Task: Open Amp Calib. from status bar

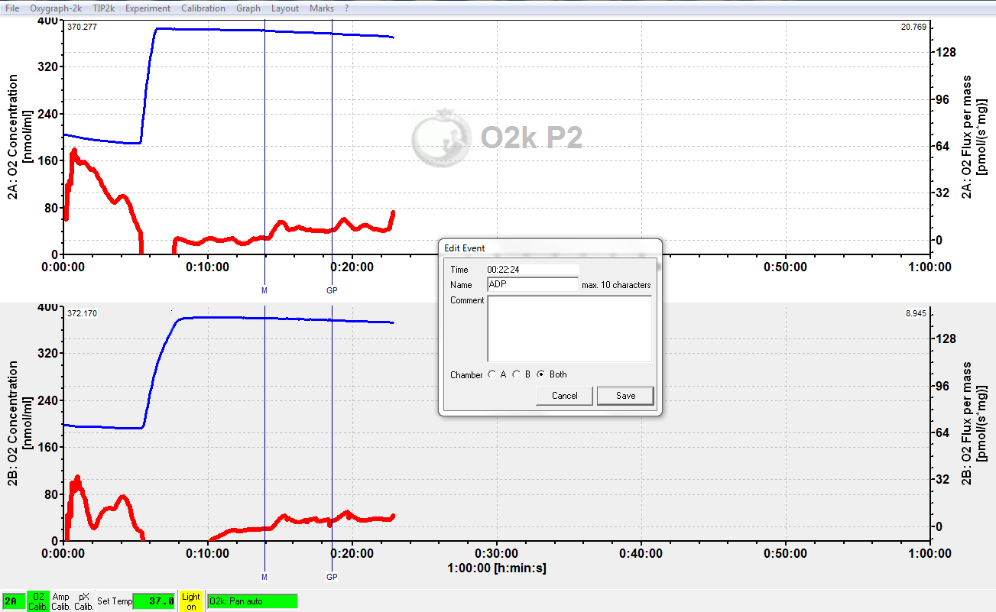Action: (x=61, y=601)
